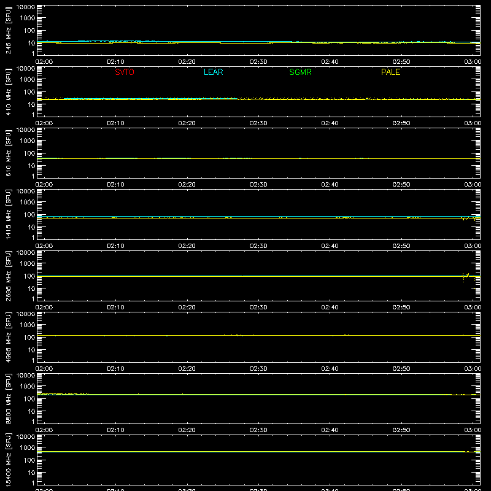Screen dimensions: 491x491
Task: Click the yellow noise spike in the 2695 MHz trace
Action: click(466, 277)
